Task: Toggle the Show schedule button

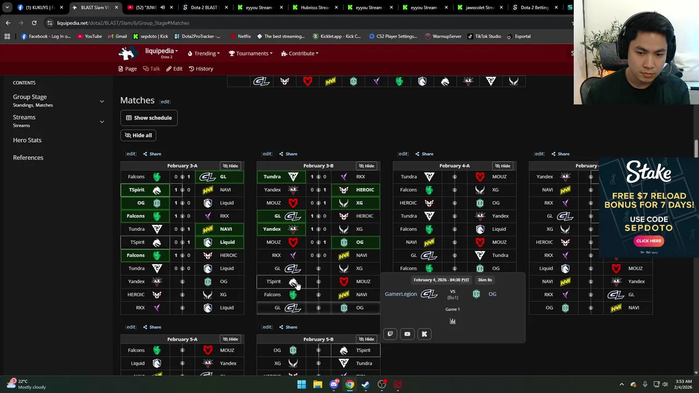Action: [149, 118]
